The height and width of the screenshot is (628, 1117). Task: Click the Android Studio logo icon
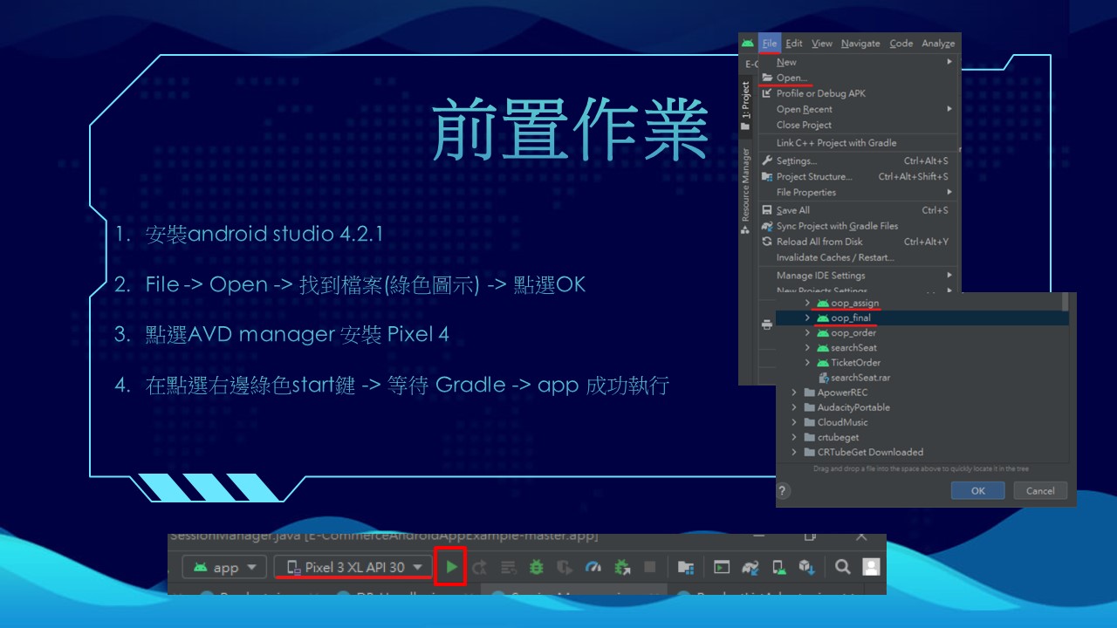pyautogui.click(x=747, y=44)
